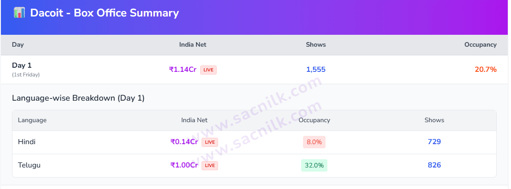
Task: Click the LIVE badge beside ₹1.14Cr
Action: point(208,70)
